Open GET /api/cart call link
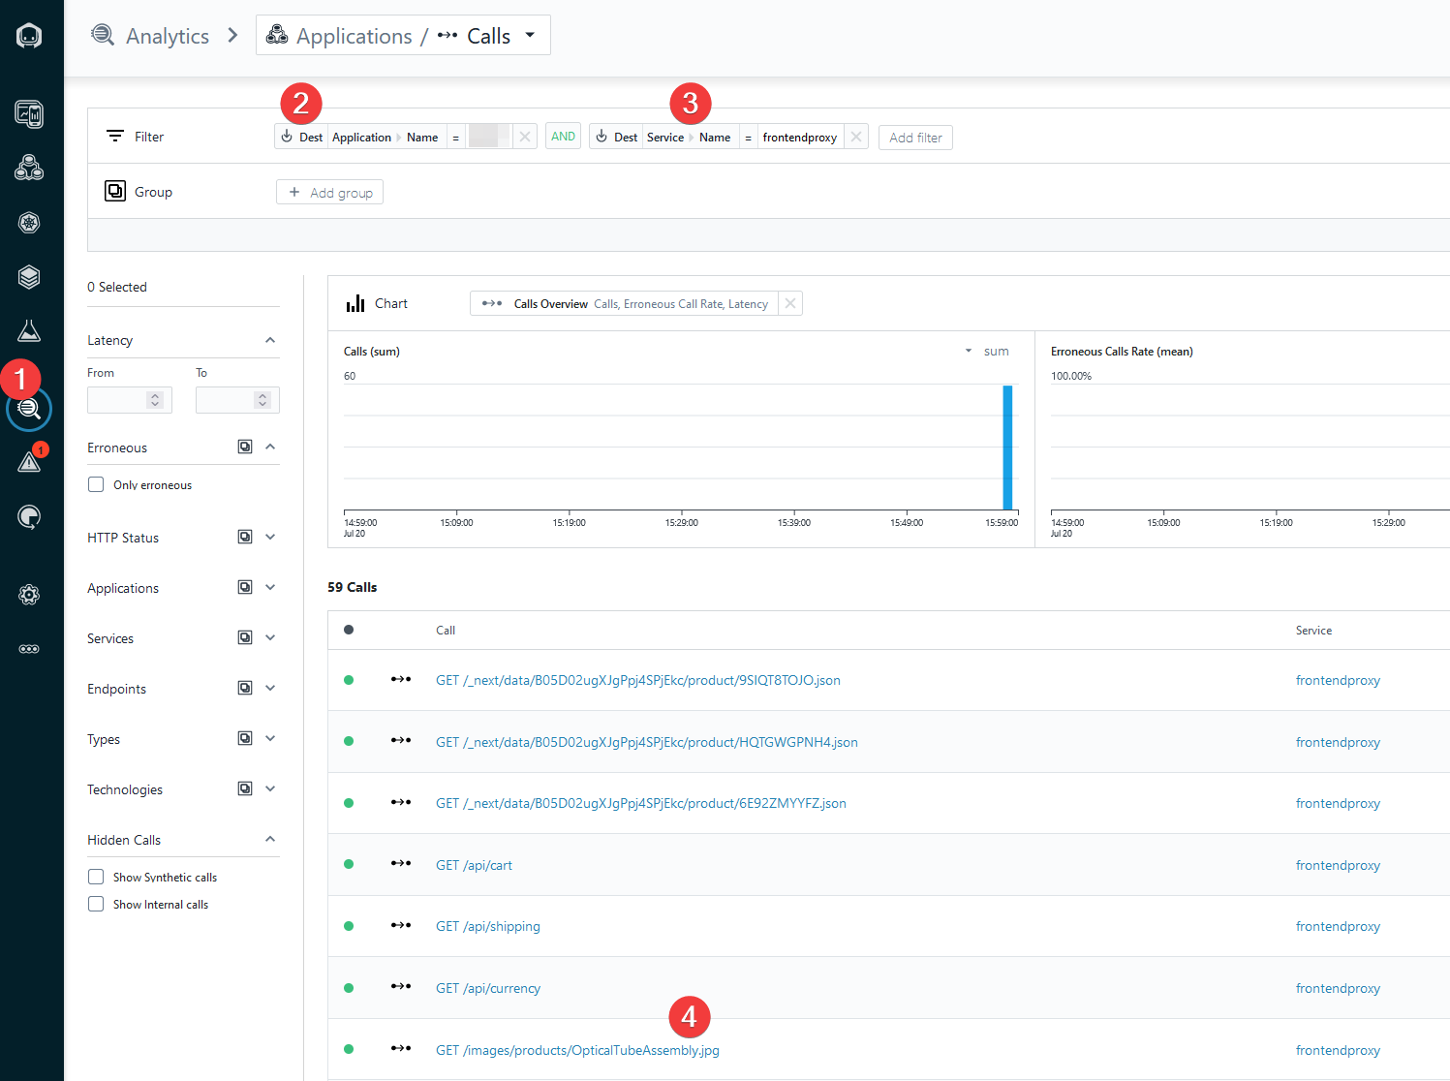Image resolution: width=1450 pixels, height=1081 pixels. (x=474, y=865)
